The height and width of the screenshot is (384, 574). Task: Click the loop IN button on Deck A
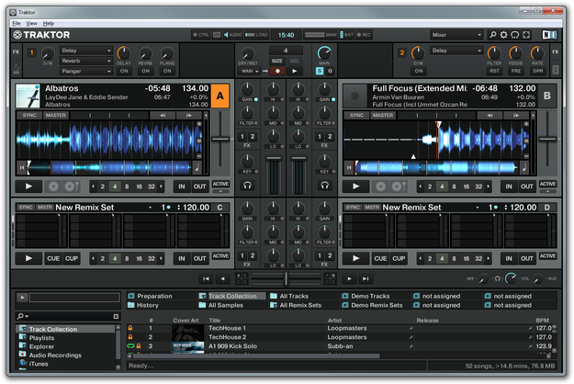tap(182, 186)
